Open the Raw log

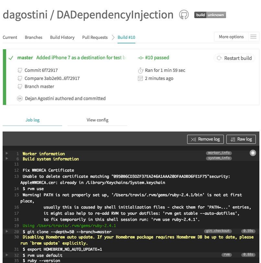pos(241,139)
